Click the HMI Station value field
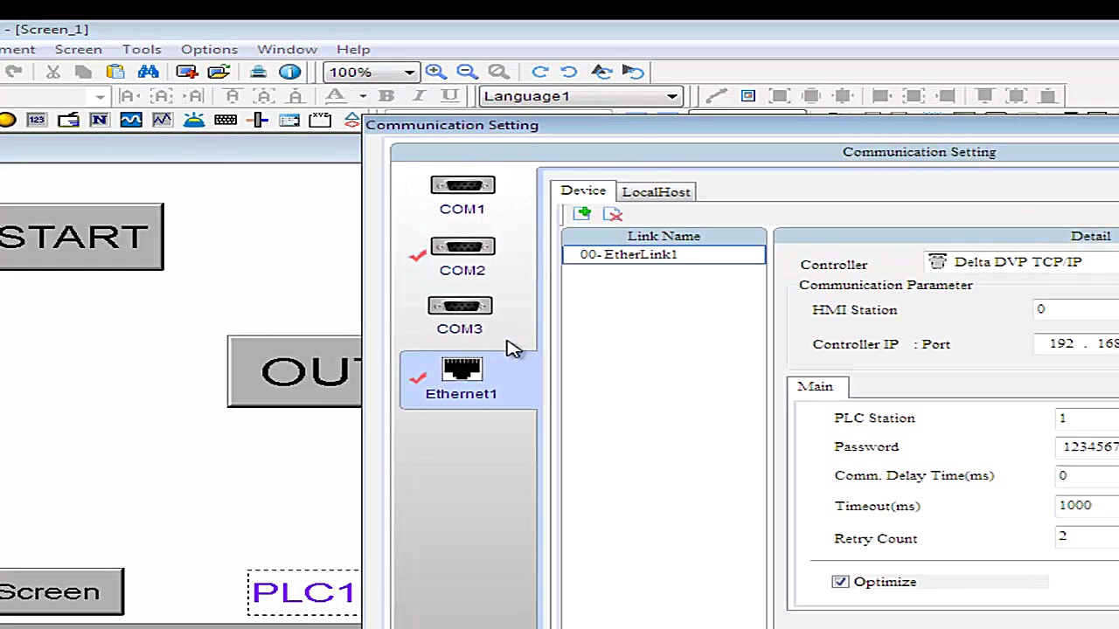Screen dimensions: 1119x629 click(x=1076, y=309)
